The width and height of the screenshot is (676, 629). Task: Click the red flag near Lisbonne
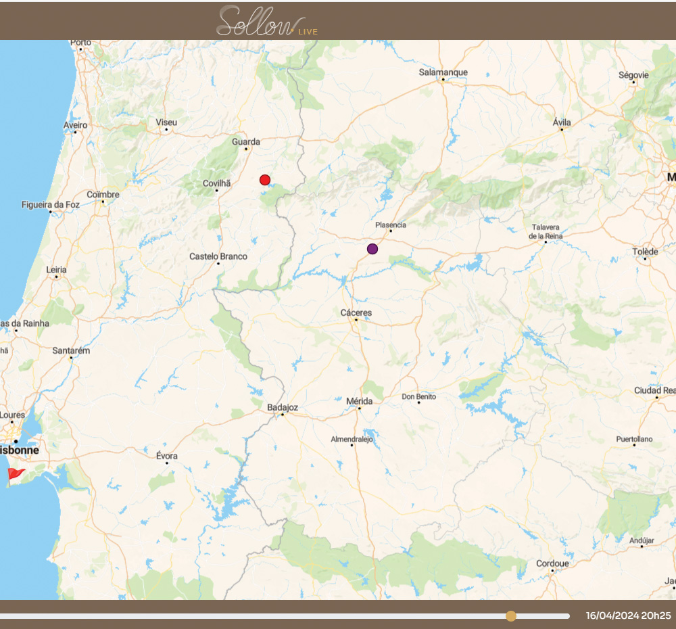(14, 475)
